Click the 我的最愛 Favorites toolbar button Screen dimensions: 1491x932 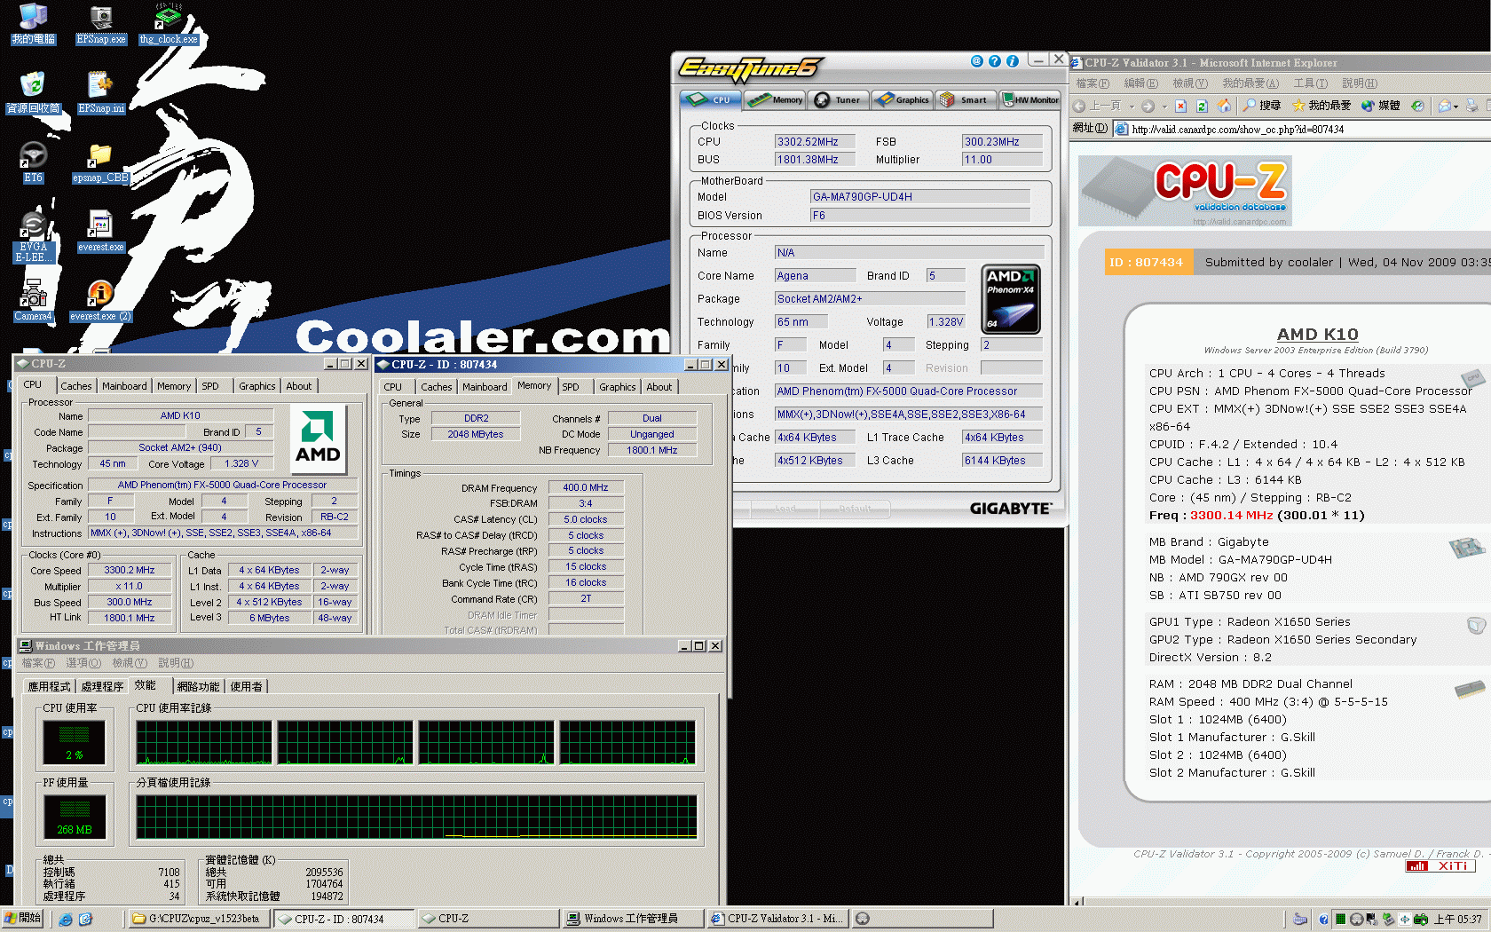point(1321,106)
